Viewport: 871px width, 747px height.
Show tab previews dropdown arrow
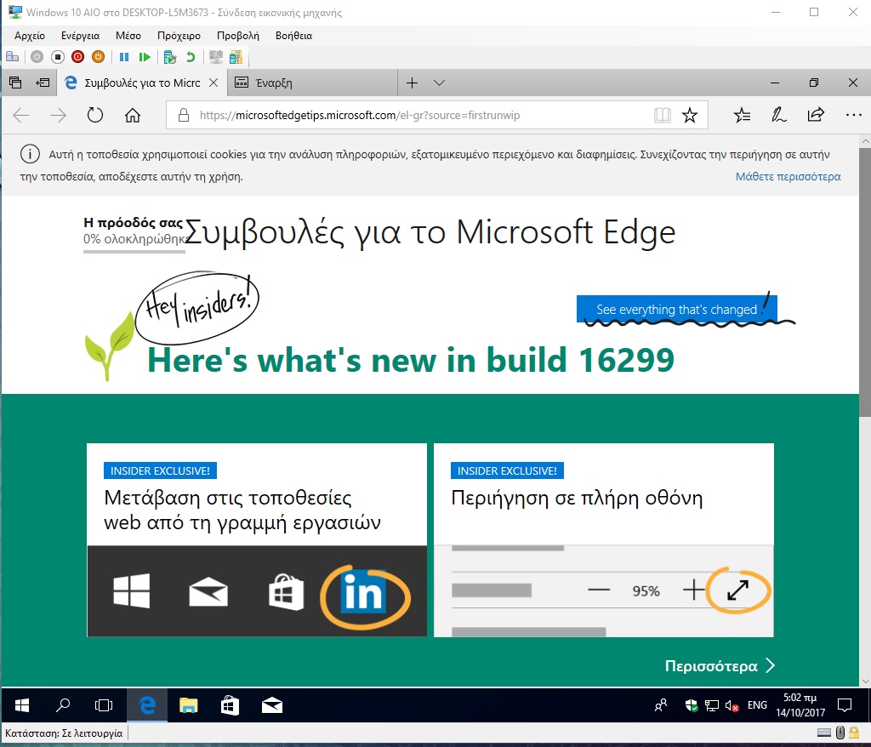440,83
